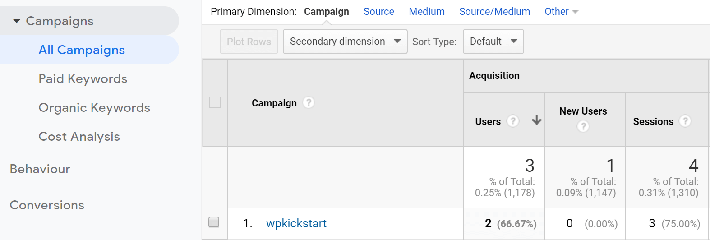
Task: Collapse the Campaigns section arrow
Action: coord(17,21)
